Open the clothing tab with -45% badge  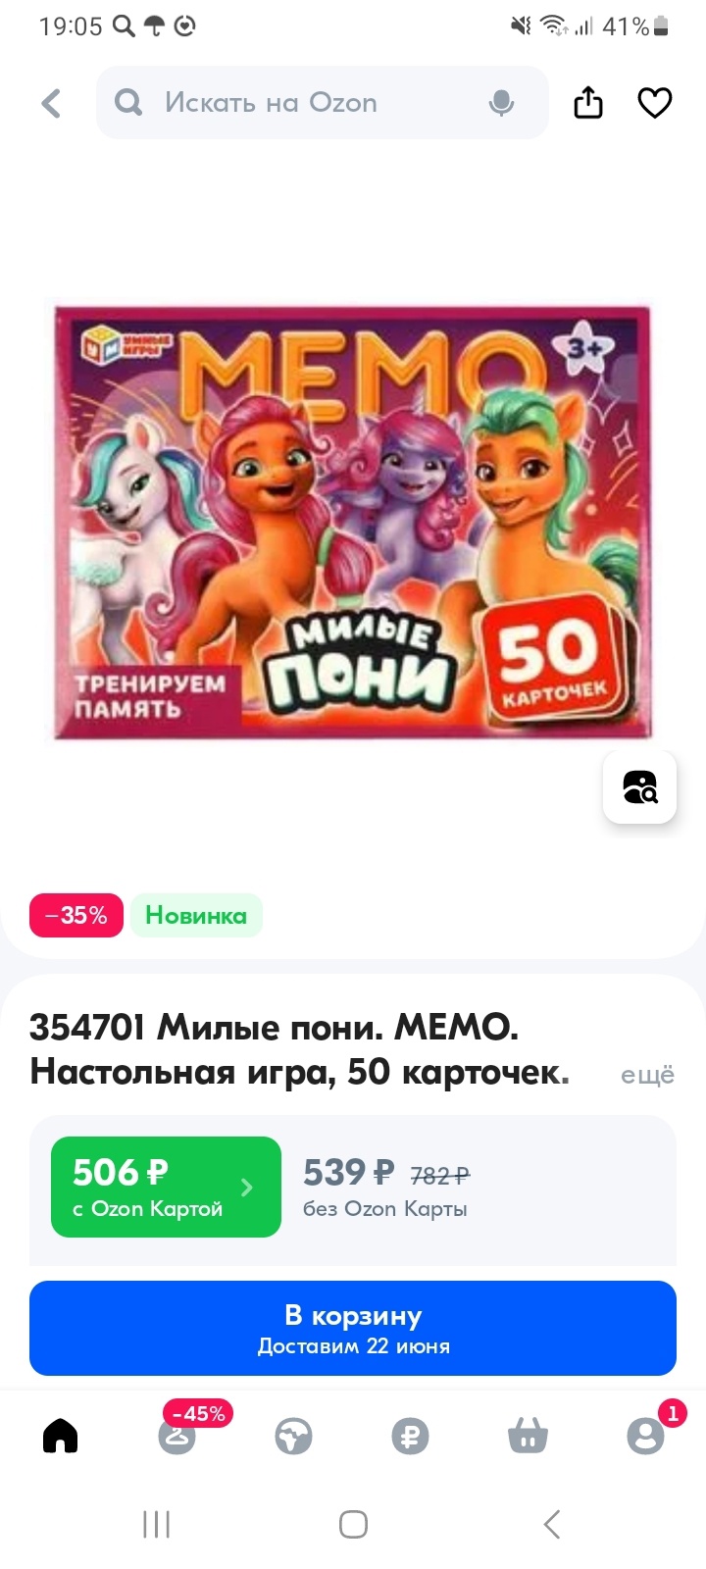click(x=178, y=1436)
